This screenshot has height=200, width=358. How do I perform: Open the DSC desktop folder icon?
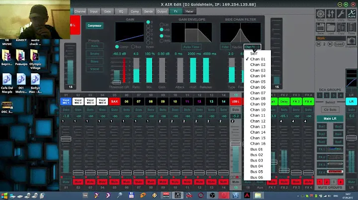7,107
